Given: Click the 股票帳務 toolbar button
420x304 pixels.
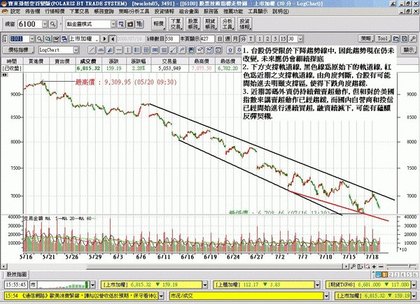Looking at the screenshot, I should pyautogui.click(x=193, y=24).
